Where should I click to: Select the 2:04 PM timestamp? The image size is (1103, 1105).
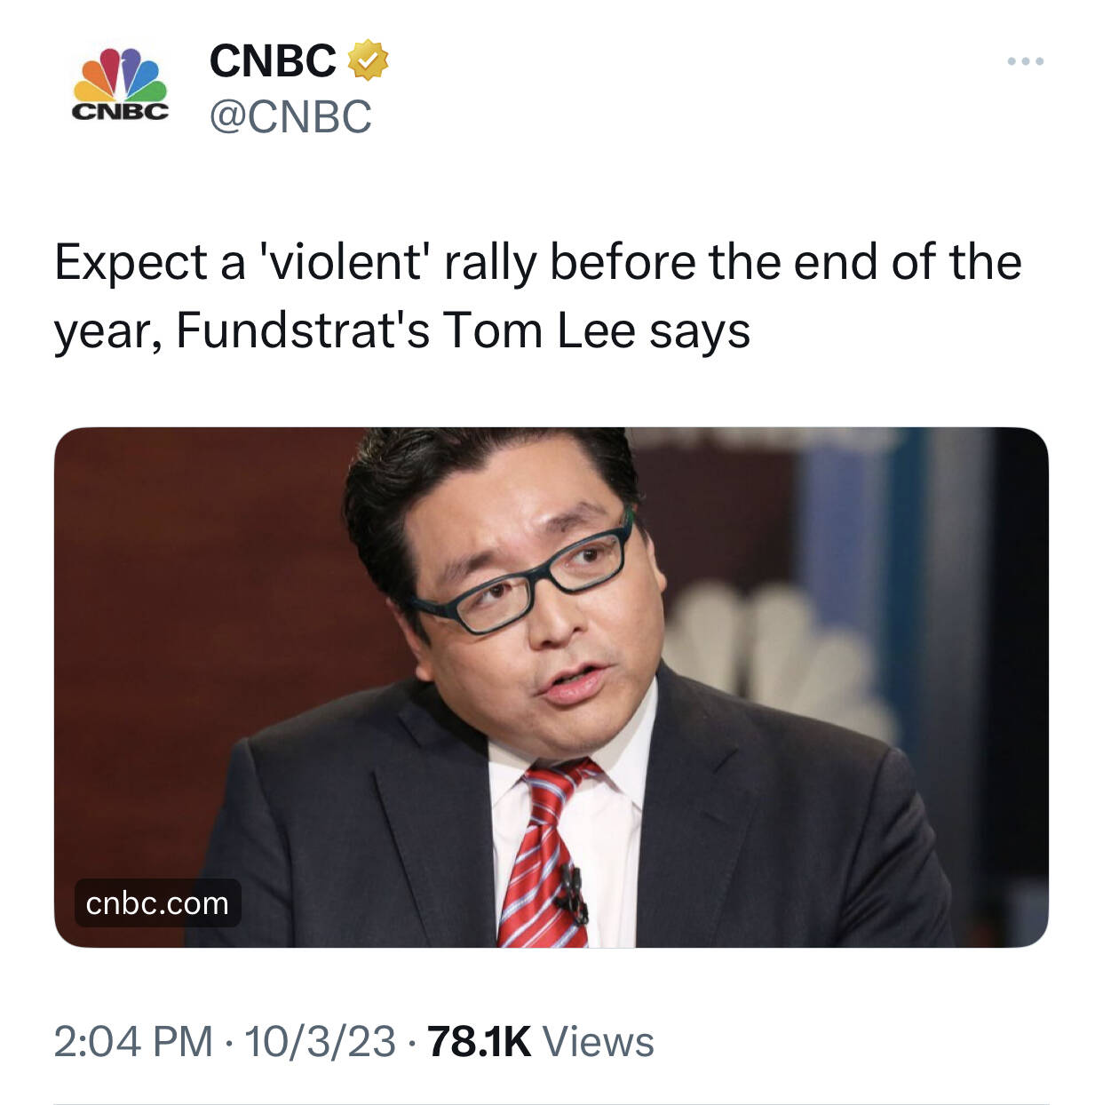[133, 1041]
